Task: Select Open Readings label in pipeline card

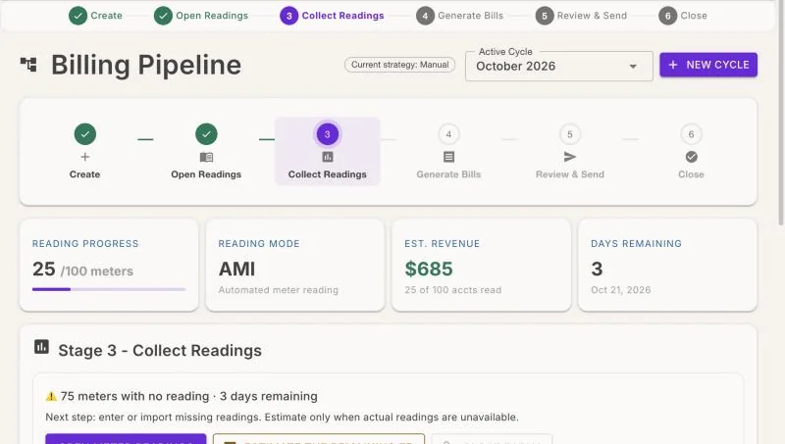Action: (206, 174)
